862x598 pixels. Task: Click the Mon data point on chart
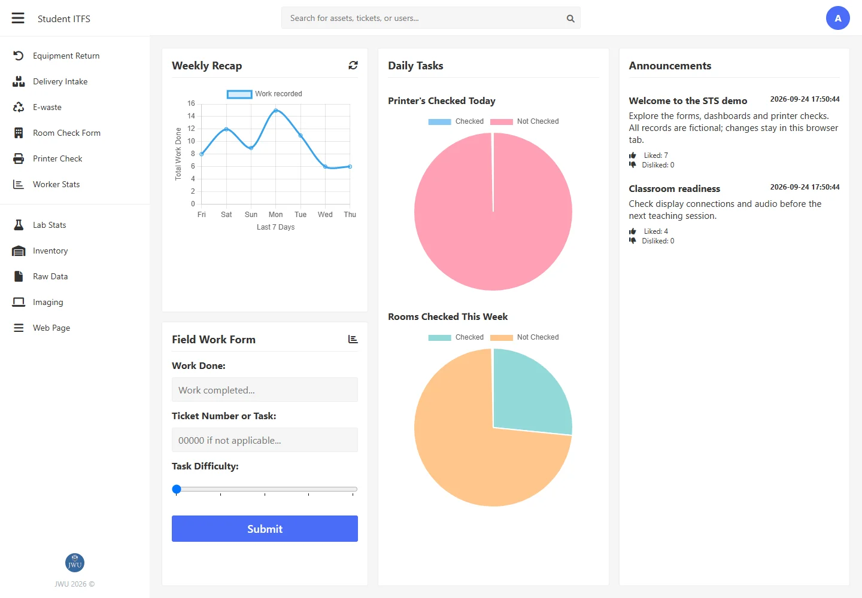276,111
